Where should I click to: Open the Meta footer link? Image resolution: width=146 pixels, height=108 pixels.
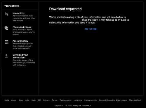tap(7, 100)
